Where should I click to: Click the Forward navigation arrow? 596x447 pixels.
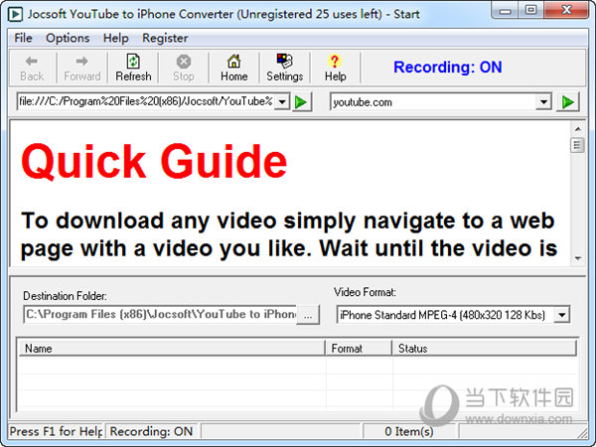tap(82, 68)
